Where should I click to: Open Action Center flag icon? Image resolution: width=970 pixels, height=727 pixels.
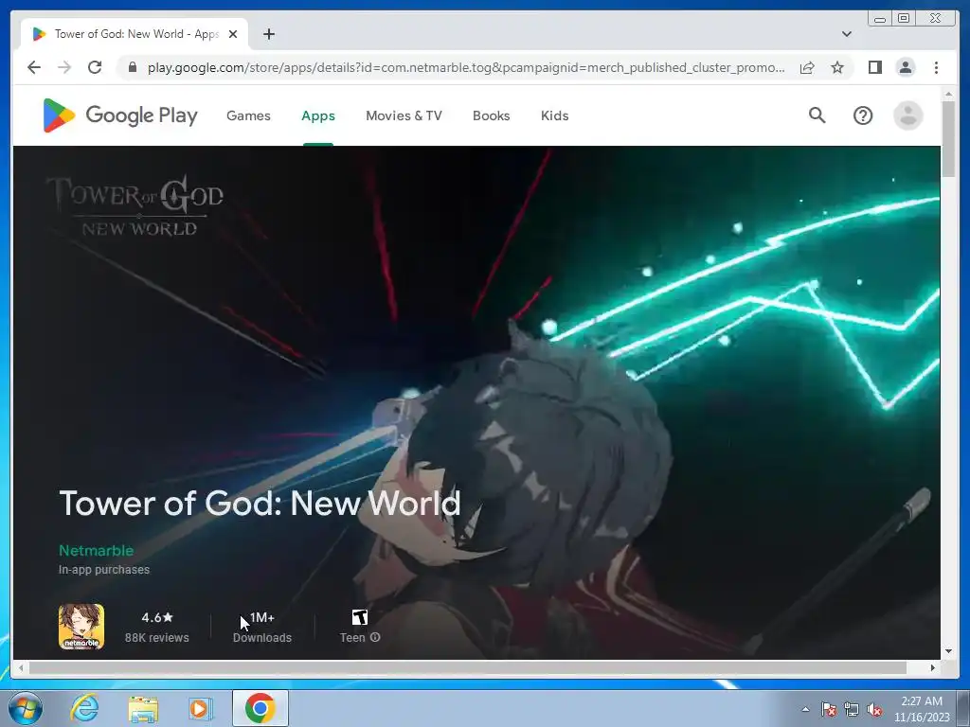point(828,709)
